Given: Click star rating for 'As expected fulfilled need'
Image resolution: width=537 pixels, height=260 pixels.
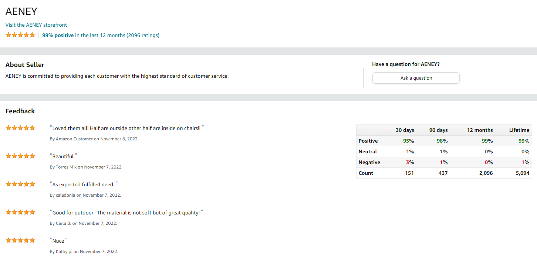Looking at the screenshot, I should tap(20, 184).
